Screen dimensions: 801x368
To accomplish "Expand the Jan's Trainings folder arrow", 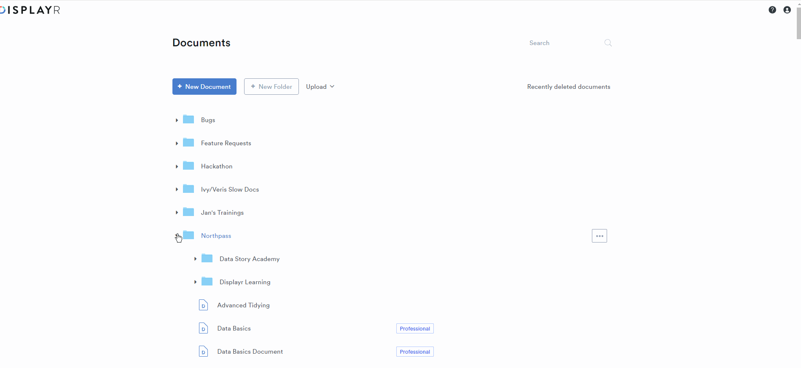I will coord(177,213).
